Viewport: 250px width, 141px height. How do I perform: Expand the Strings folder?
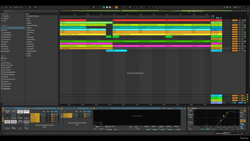click(x=26, y=42)
